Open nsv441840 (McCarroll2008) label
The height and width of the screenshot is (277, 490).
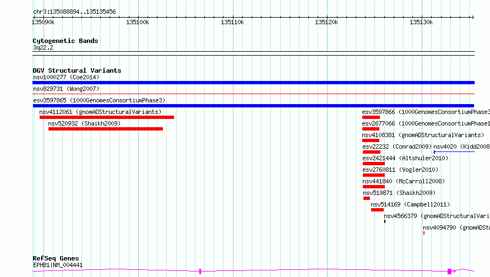[404, 181]
